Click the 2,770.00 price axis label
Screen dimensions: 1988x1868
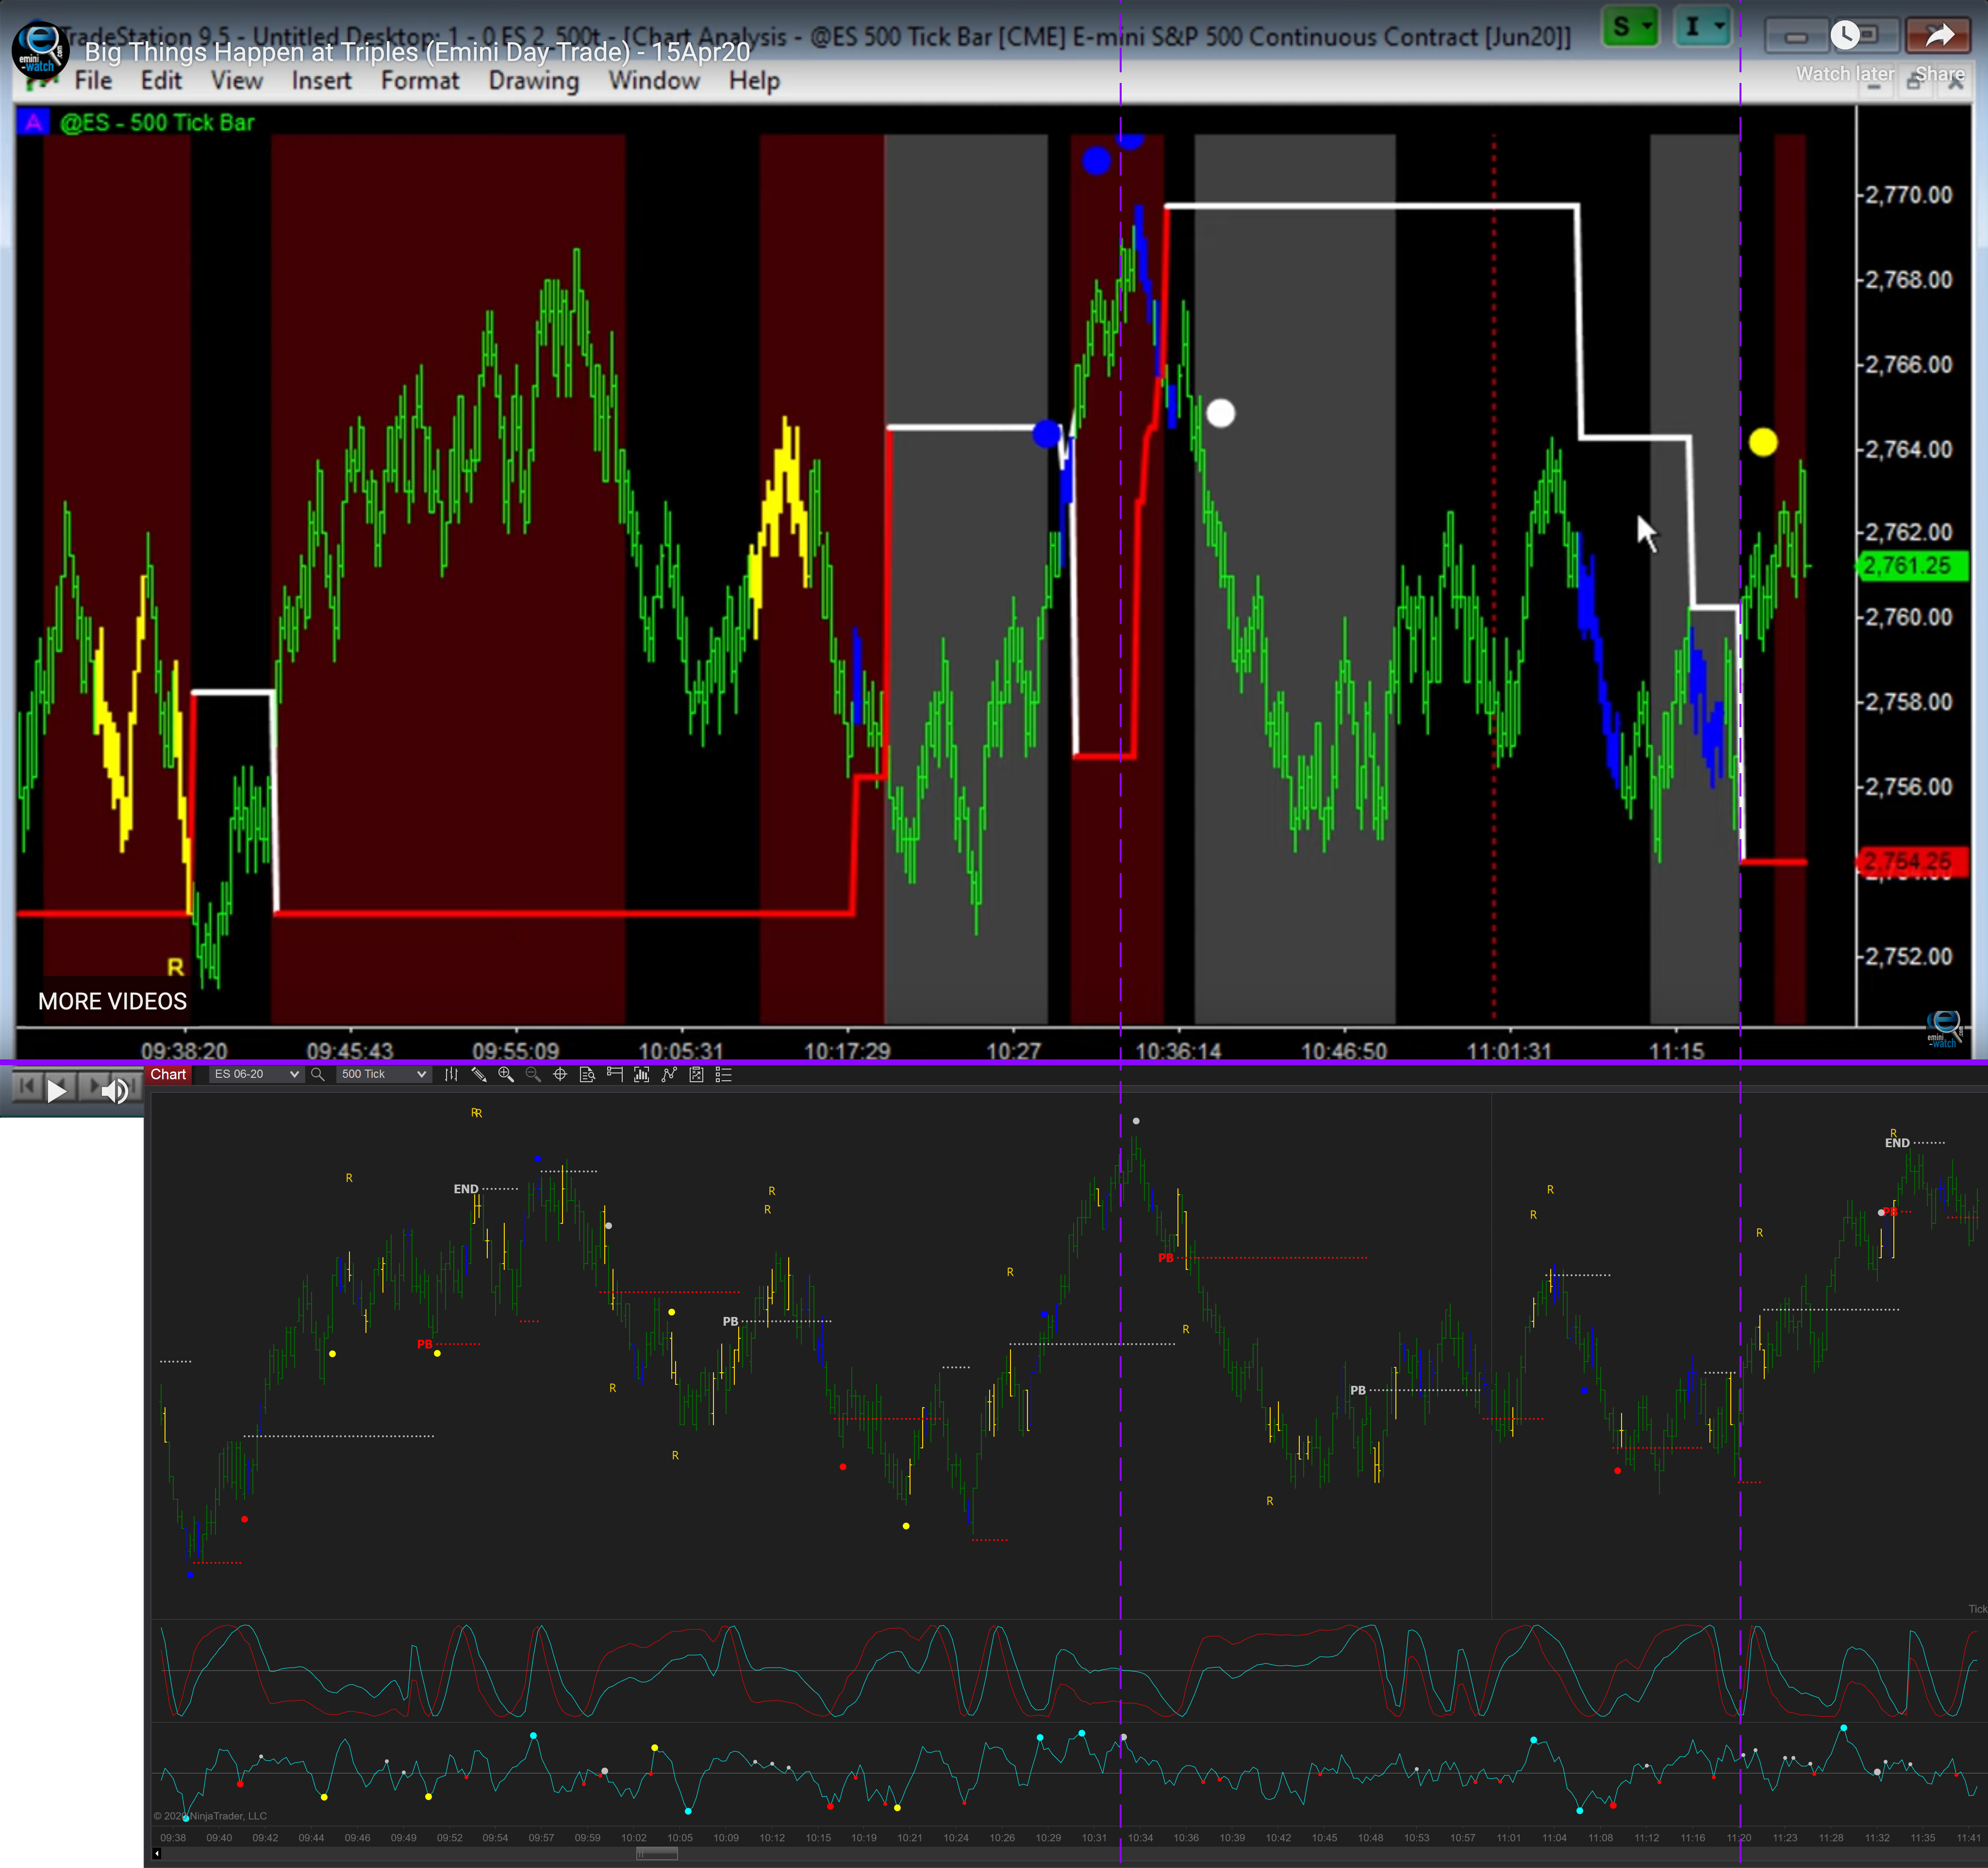coord(1908,195)
